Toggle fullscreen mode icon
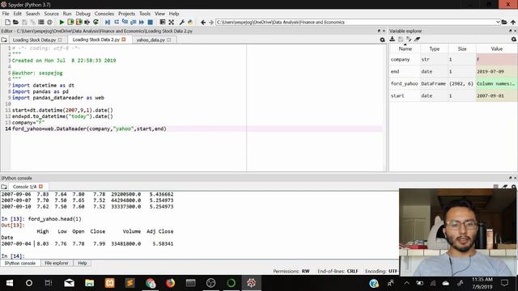Image resolution: width=518 pixels, height=291 pixels. click(171, 22)
